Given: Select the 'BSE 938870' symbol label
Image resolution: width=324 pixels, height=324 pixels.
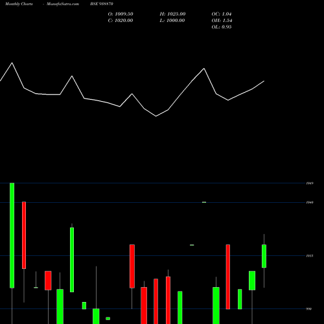Looking at the screenshot, I should [102, 4].
